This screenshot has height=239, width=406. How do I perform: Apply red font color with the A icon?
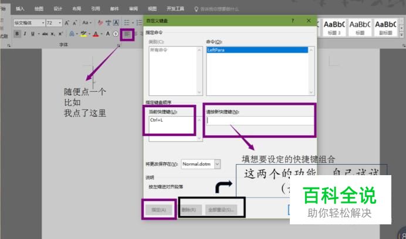96,34
